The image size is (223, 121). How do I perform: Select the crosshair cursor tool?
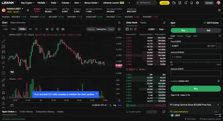[3, 36]
